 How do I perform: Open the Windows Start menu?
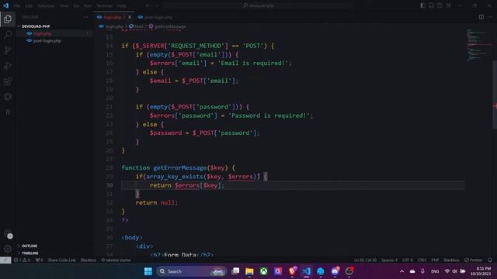click(148, 271)
